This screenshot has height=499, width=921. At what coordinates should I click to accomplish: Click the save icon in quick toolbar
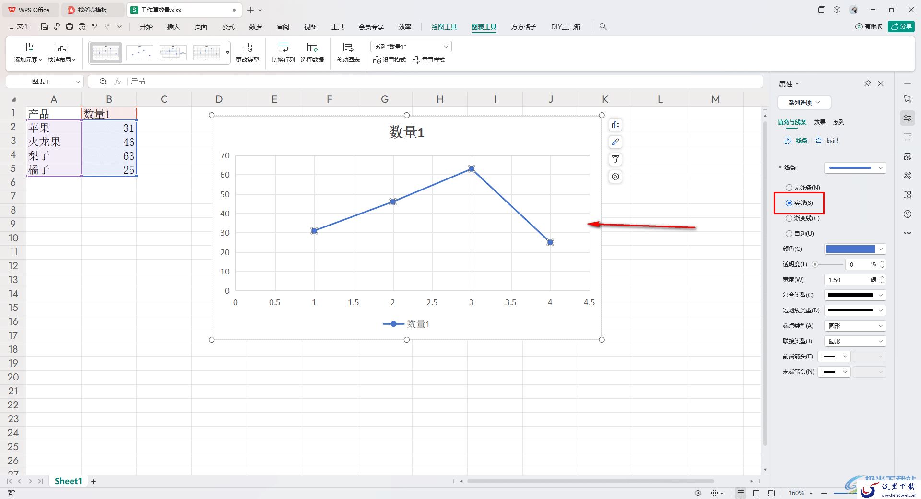(x=45, y=27)
